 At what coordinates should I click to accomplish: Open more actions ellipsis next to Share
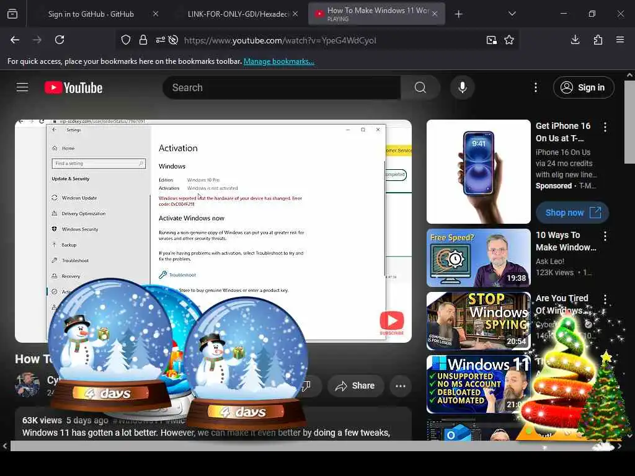pyautogui.click(x=401, y=386)
